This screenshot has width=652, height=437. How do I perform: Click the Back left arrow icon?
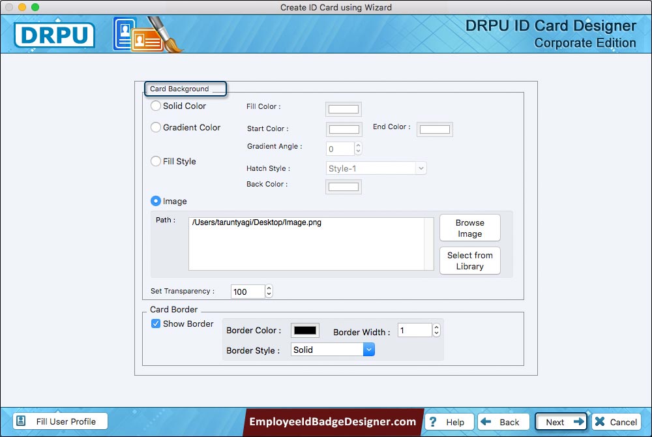click(485, 421)
